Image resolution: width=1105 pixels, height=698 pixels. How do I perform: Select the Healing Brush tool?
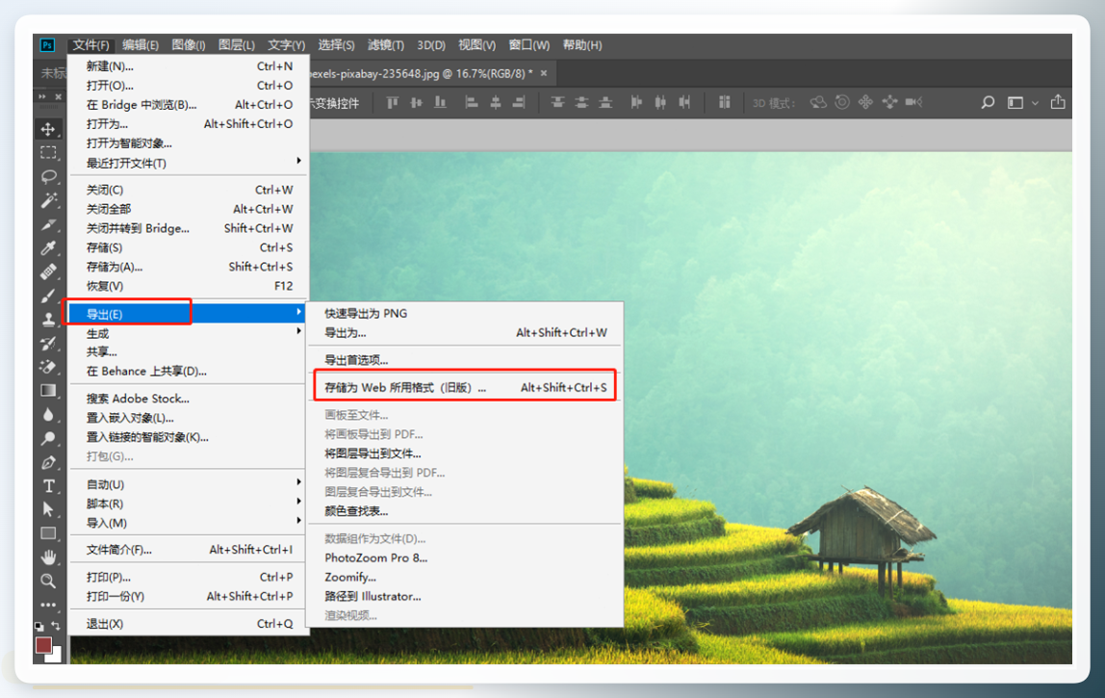tap(48, 271)
